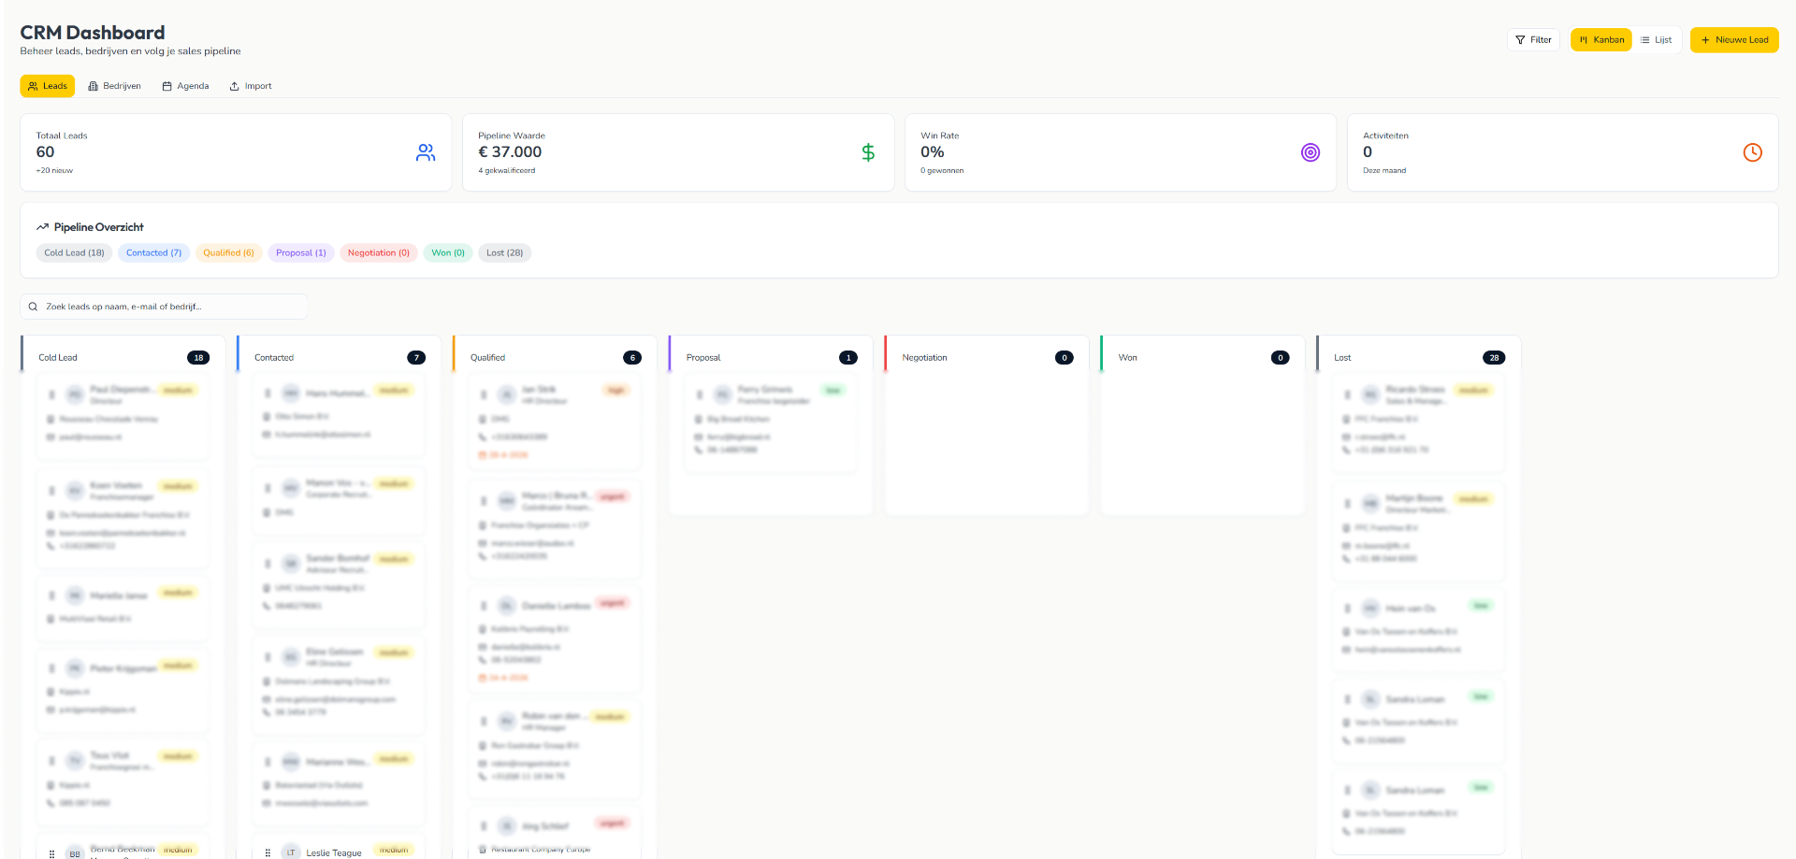1796x859 pixels.
Task: Click the trend arrow icon beside Pipeline Overzicht
Action: 42,227
